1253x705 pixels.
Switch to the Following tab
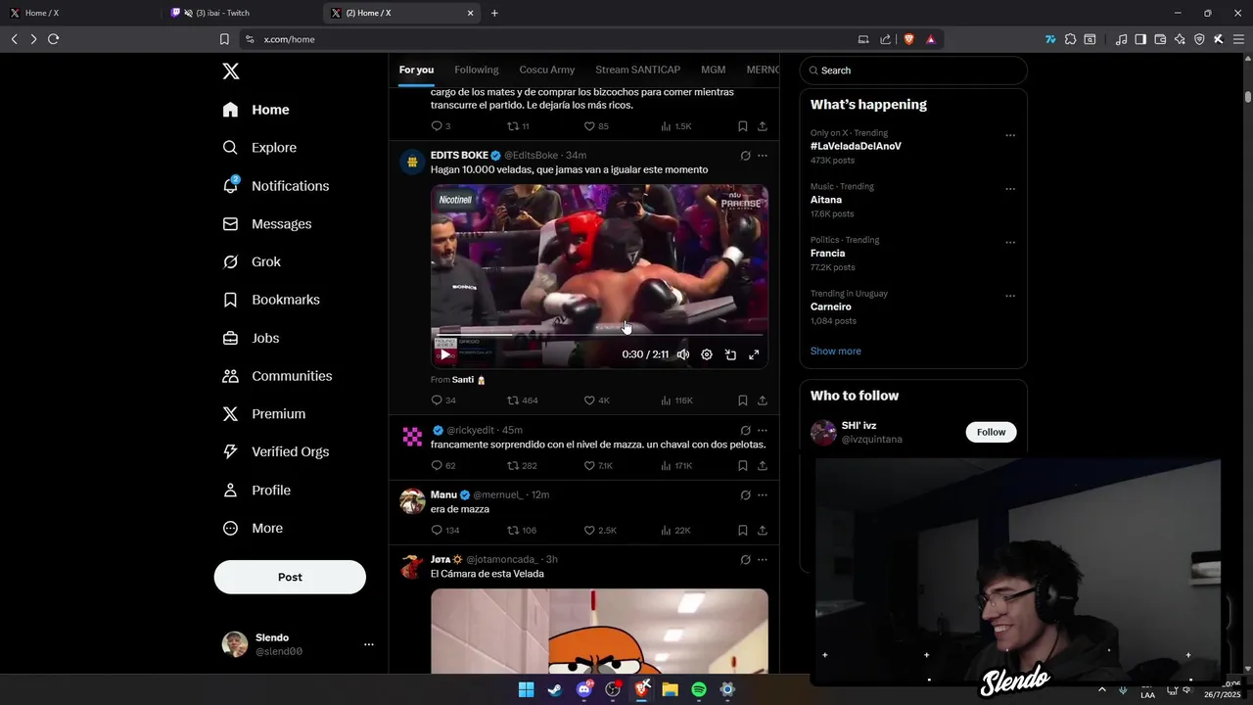477,70
